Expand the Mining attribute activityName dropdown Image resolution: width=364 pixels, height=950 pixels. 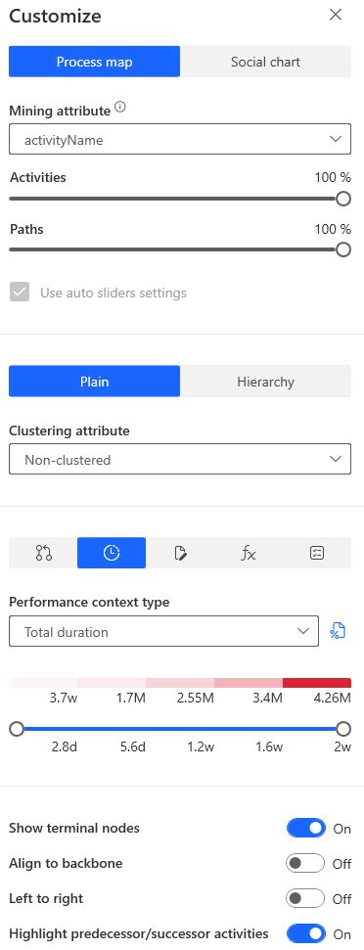(180, 140)
